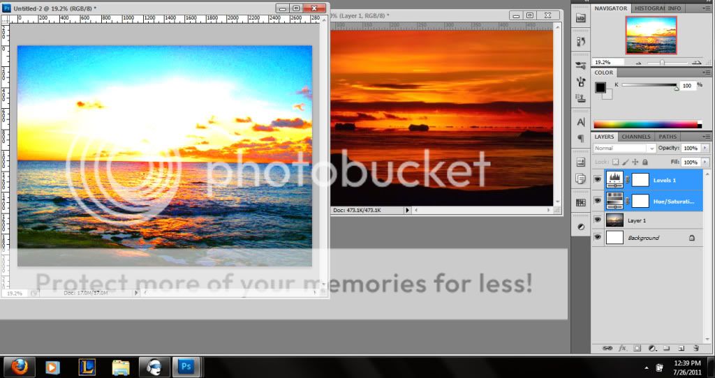The width and height of the screenshot is (715, 378).
Task: Toggle lock all padlock icon
Action: [x=644, y=162]
